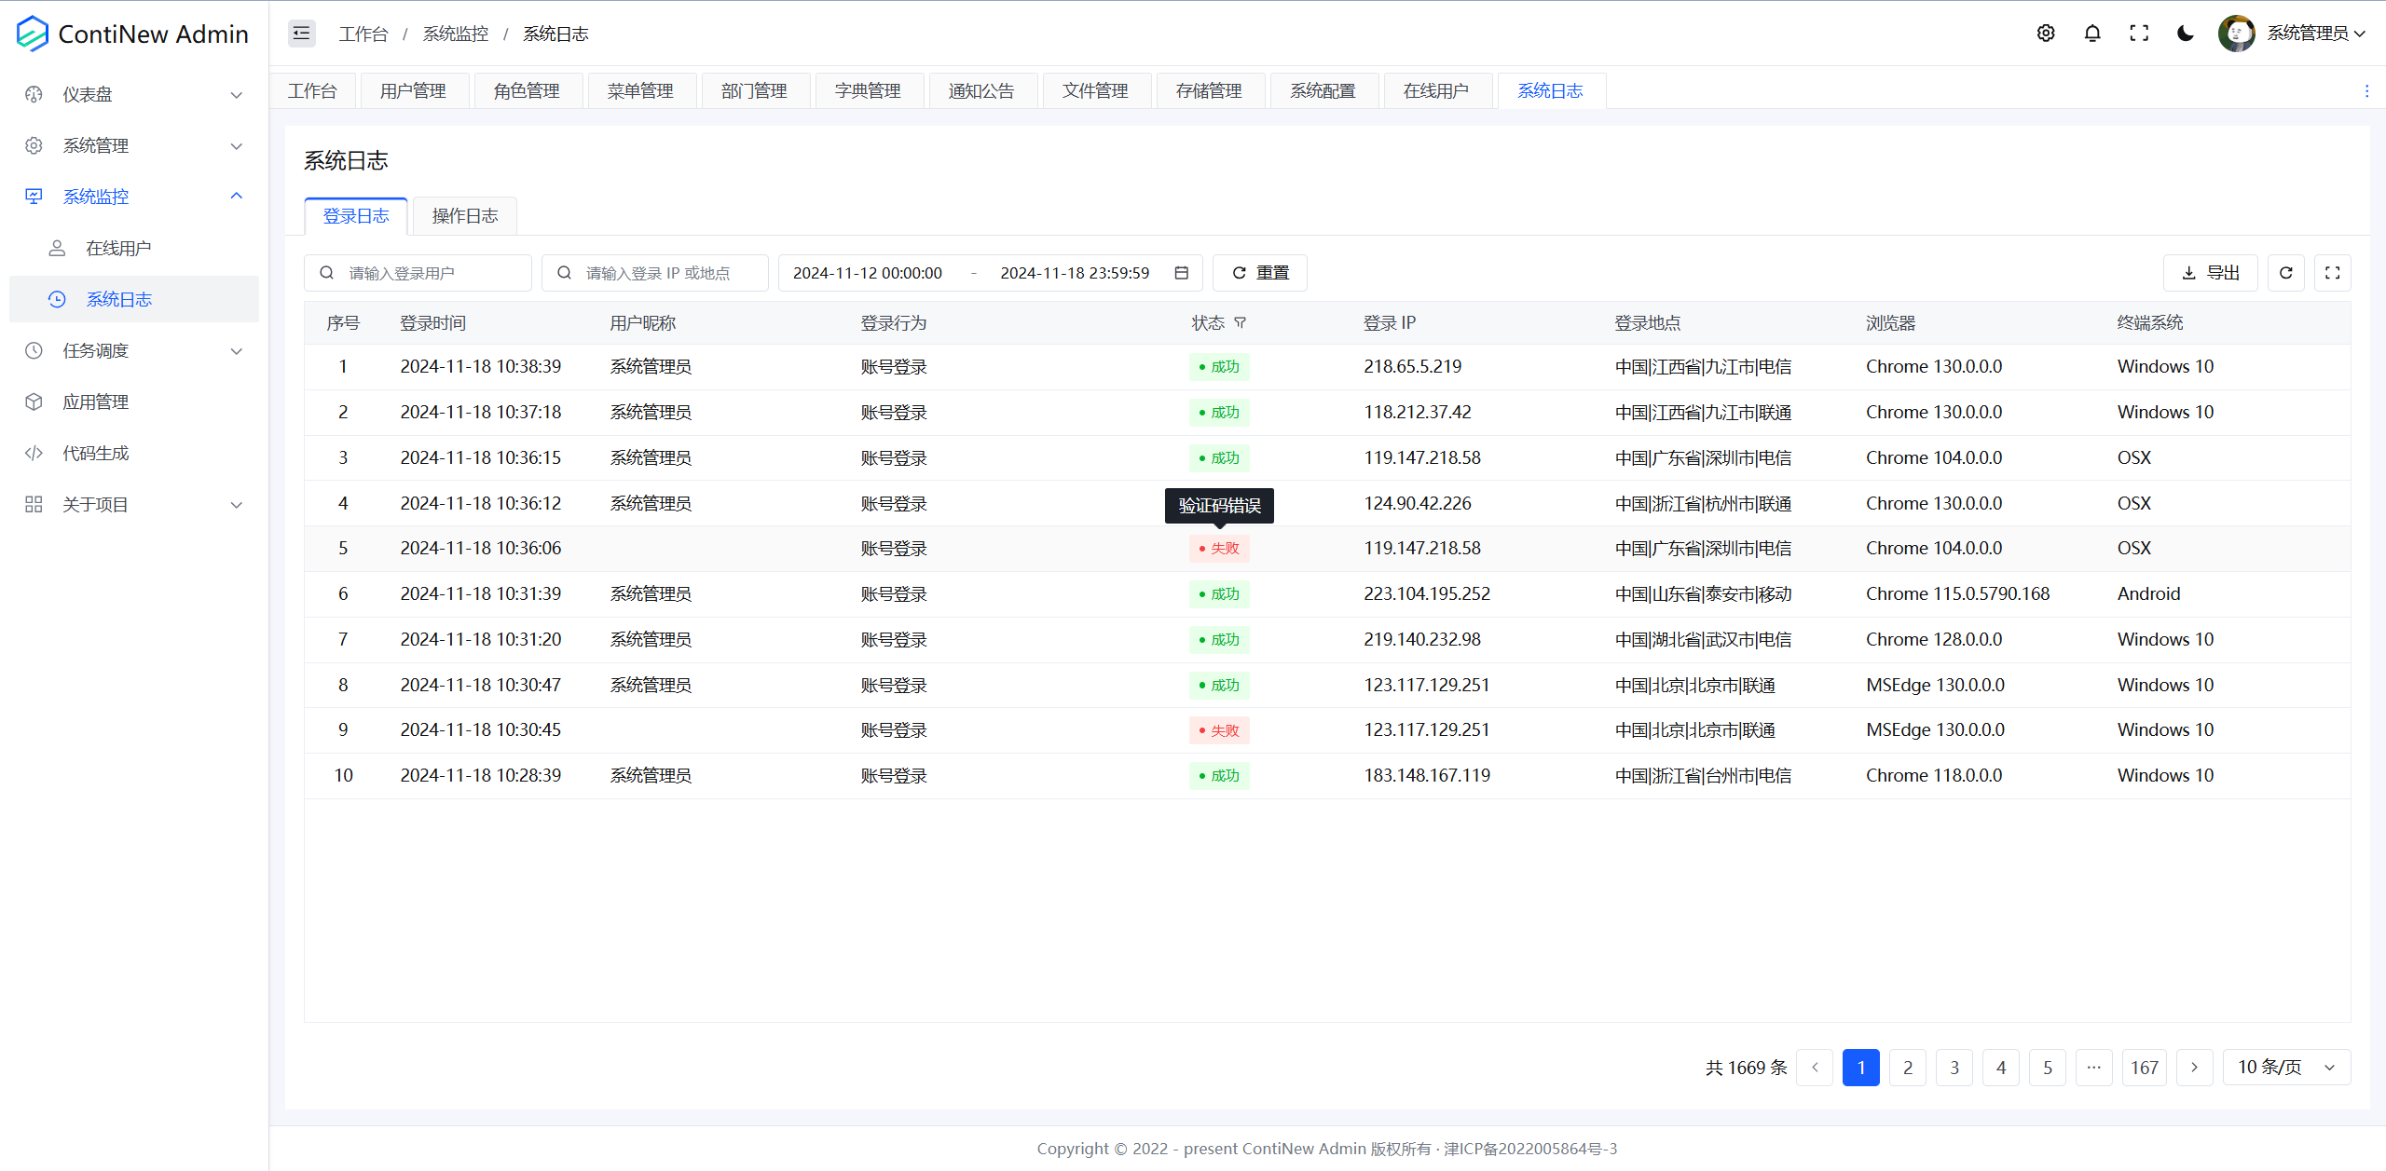Focus the login user search field
2386x1171 pixels.
pos(429,273)
